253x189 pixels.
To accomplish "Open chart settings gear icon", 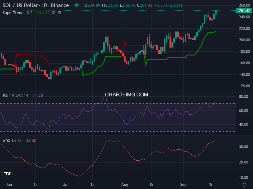I will pyautogui.click(x=244, y=184).
